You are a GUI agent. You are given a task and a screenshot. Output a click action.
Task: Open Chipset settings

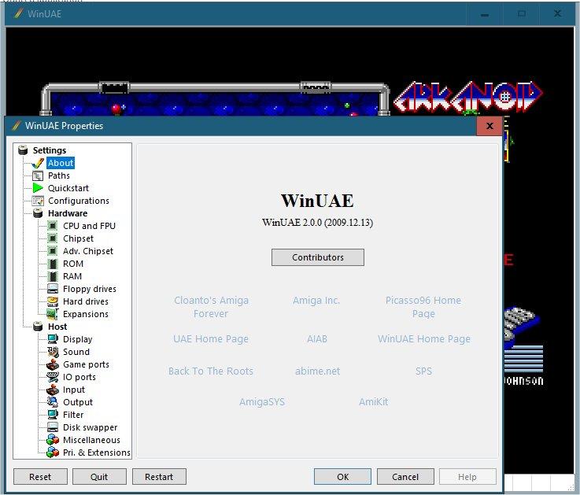click(x=78, y=238)
